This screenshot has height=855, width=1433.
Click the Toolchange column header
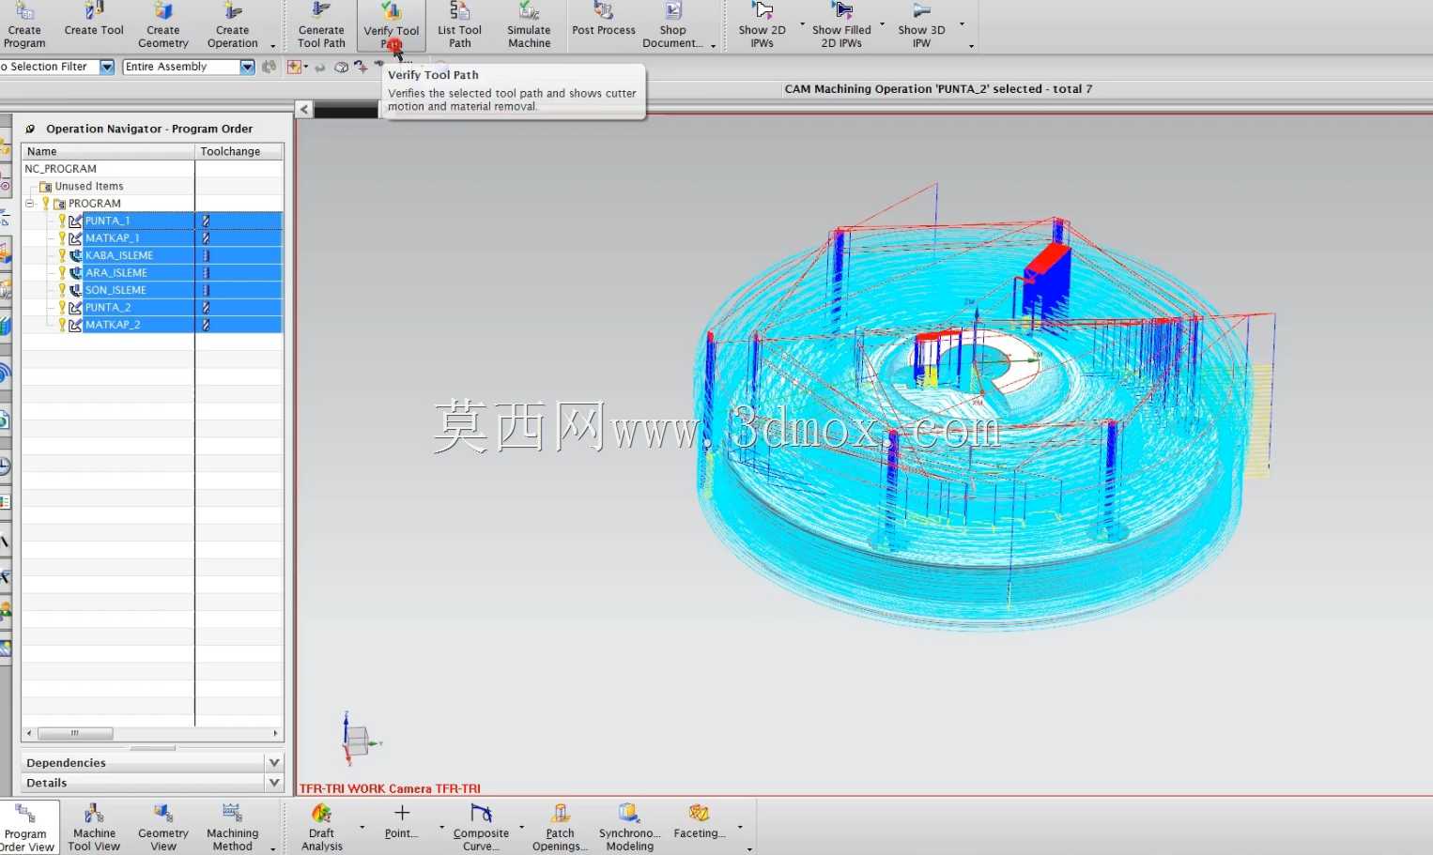click(x=239, y=151)
